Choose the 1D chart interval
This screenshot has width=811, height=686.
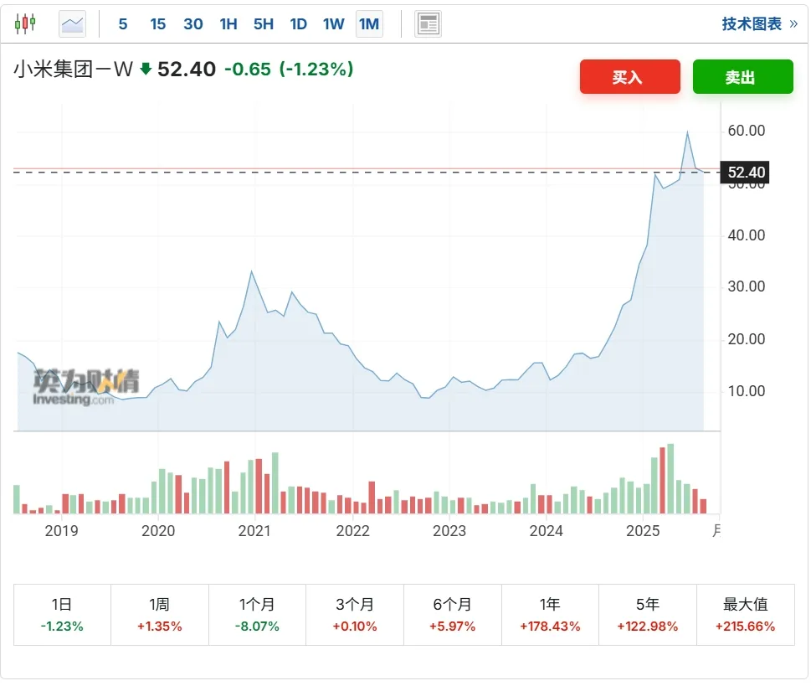click(x=299, y=24)
